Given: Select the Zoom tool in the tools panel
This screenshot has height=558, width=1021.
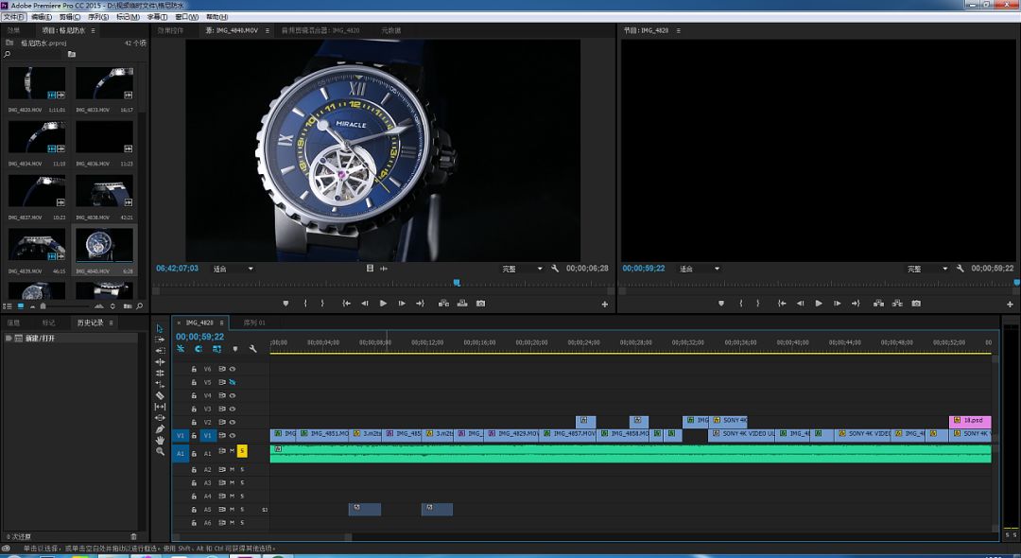Looking at the screenshot, I should point(160,452).
